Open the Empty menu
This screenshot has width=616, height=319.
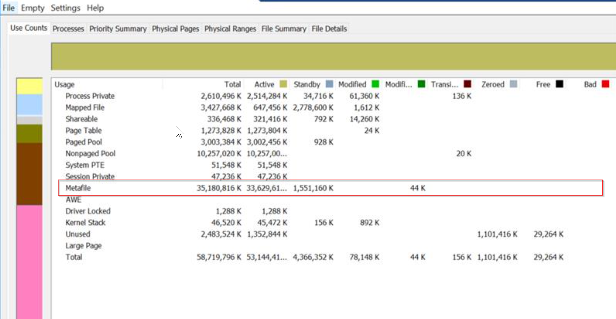(33, 8)
